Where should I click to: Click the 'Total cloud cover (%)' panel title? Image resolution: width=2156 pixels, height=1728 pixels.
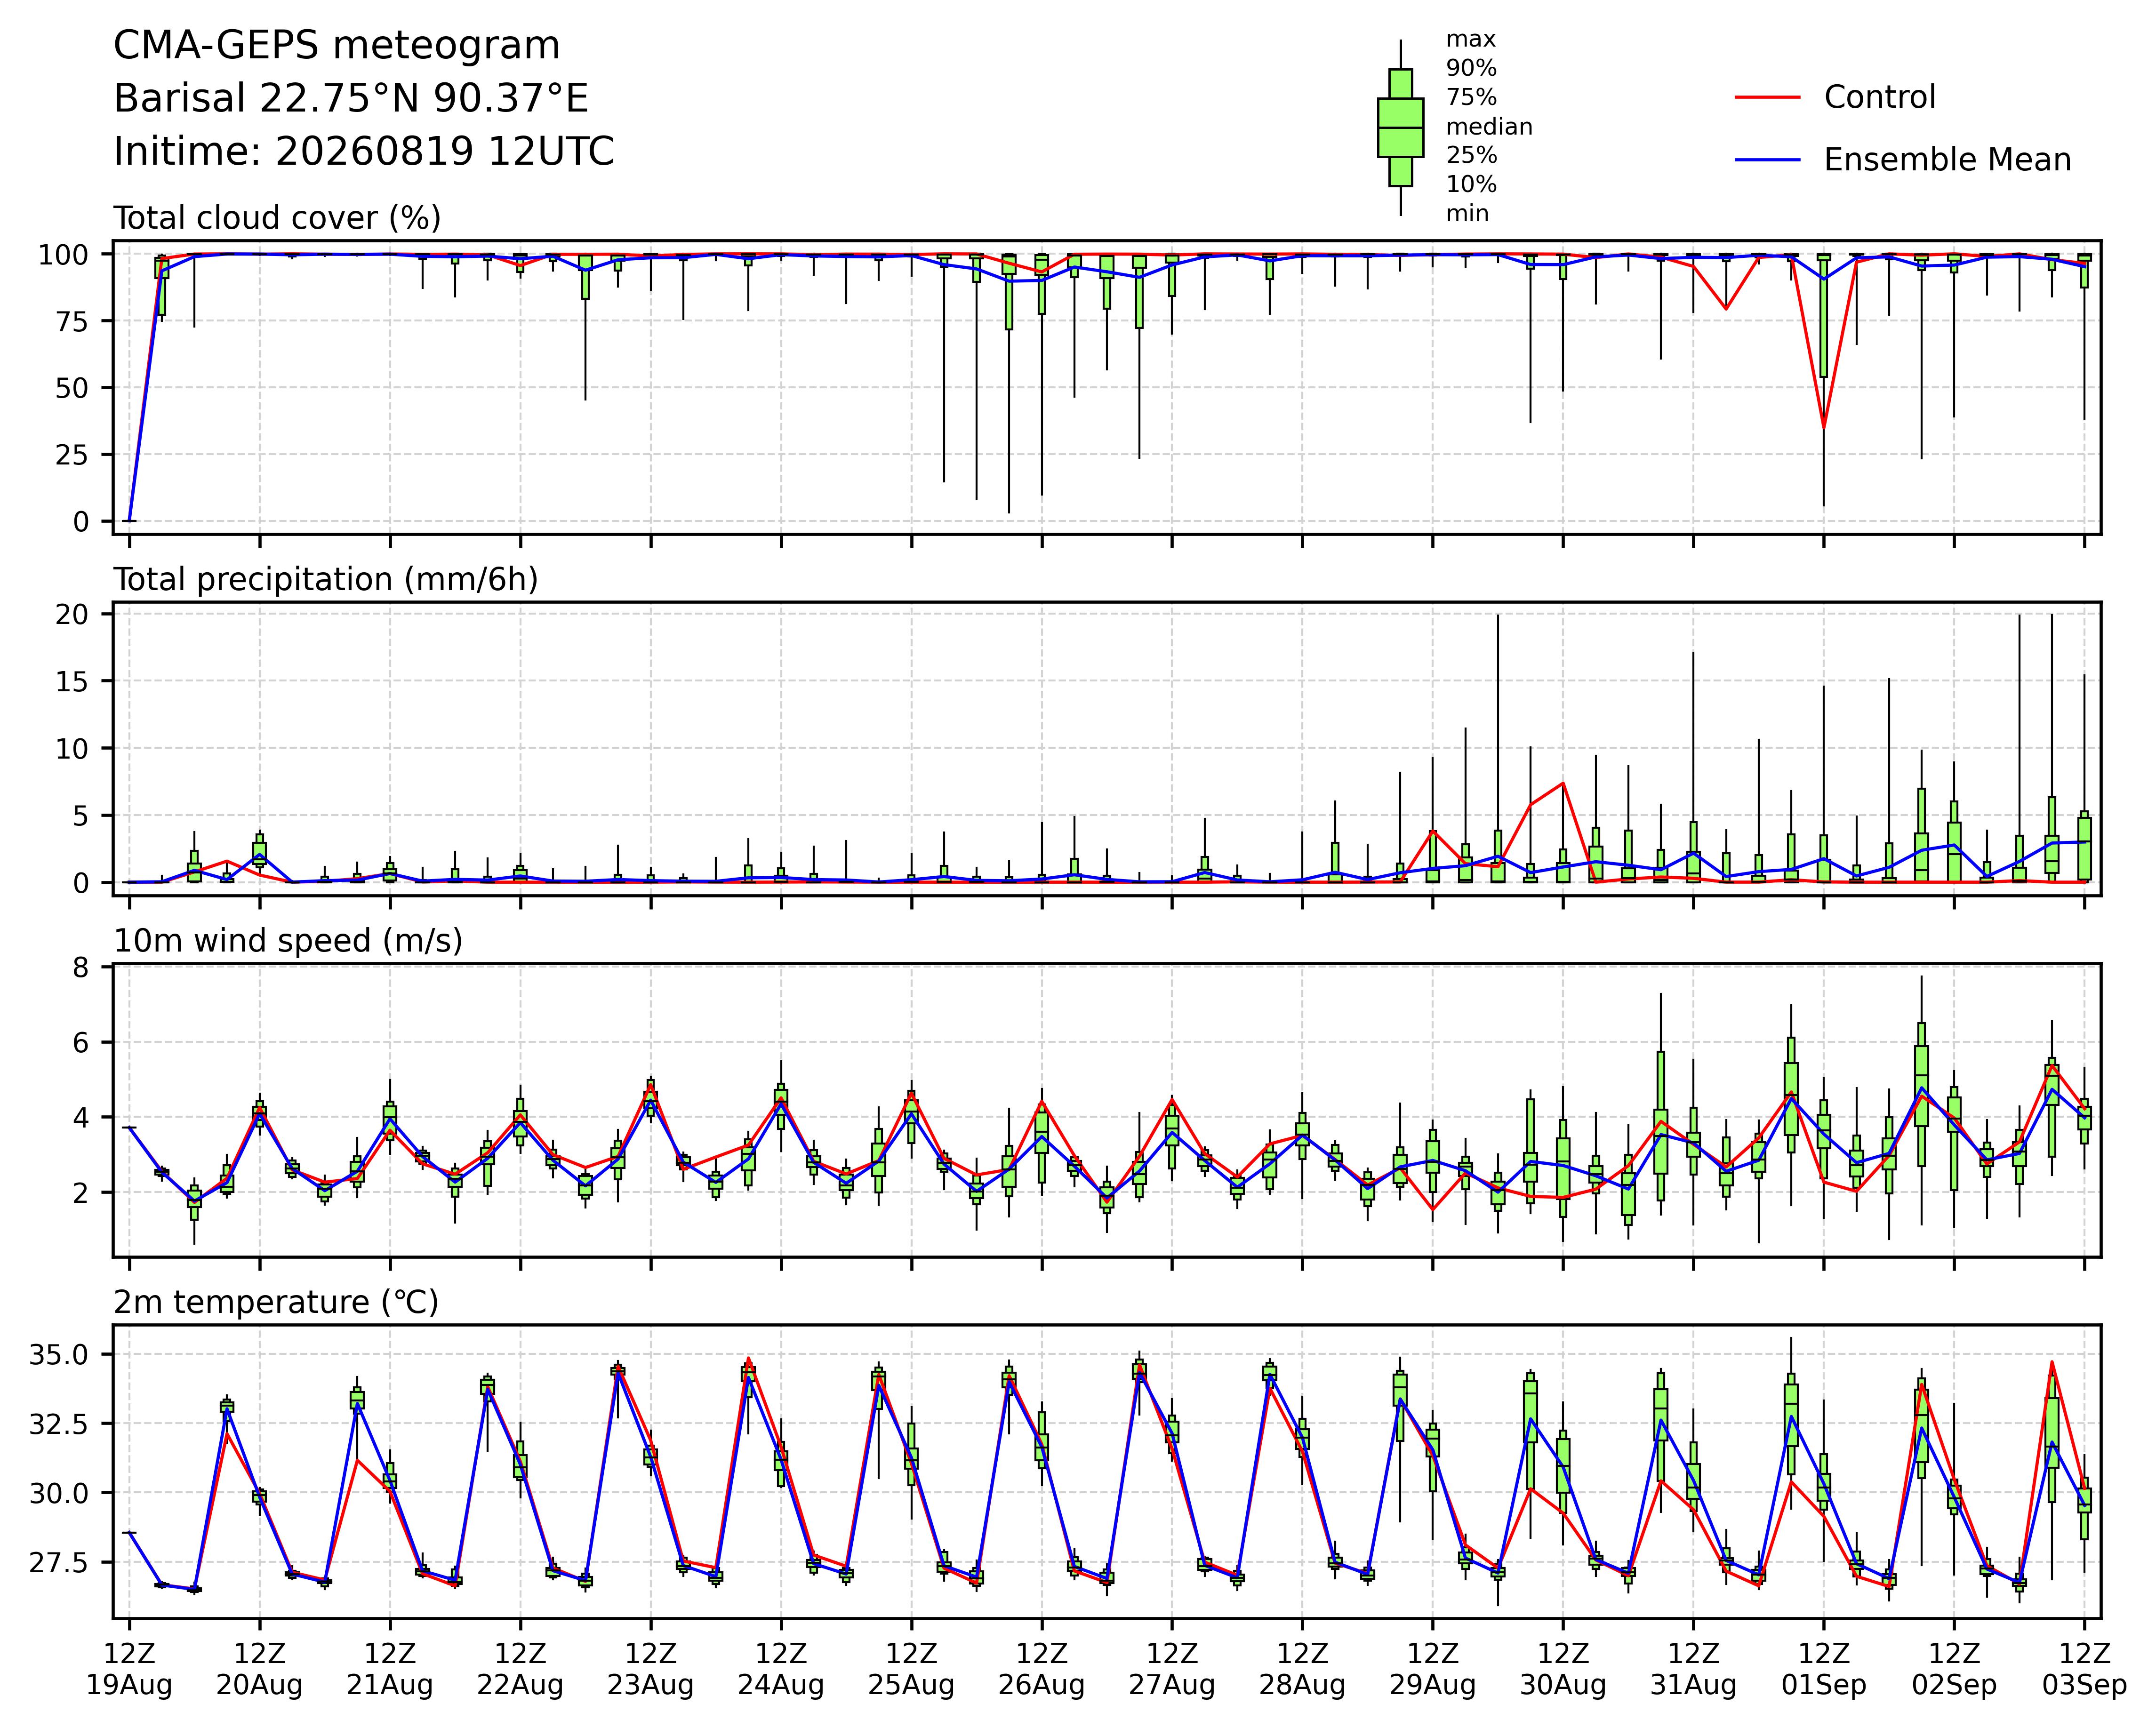coord(277,218)
